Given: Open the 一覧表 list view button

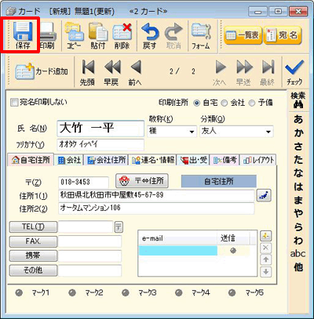Looking at the screenshot, I should click(x=243, y=35).
